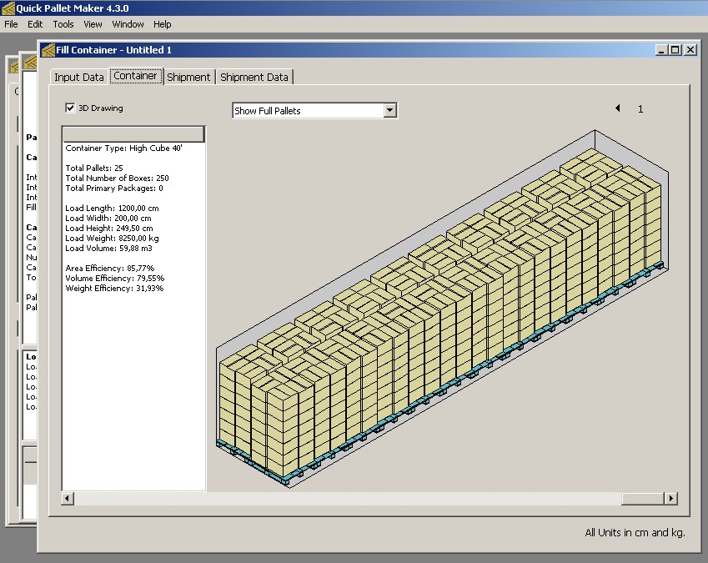Click the container page number 1
Screen dimensions: 708x563
pos(640,108)
